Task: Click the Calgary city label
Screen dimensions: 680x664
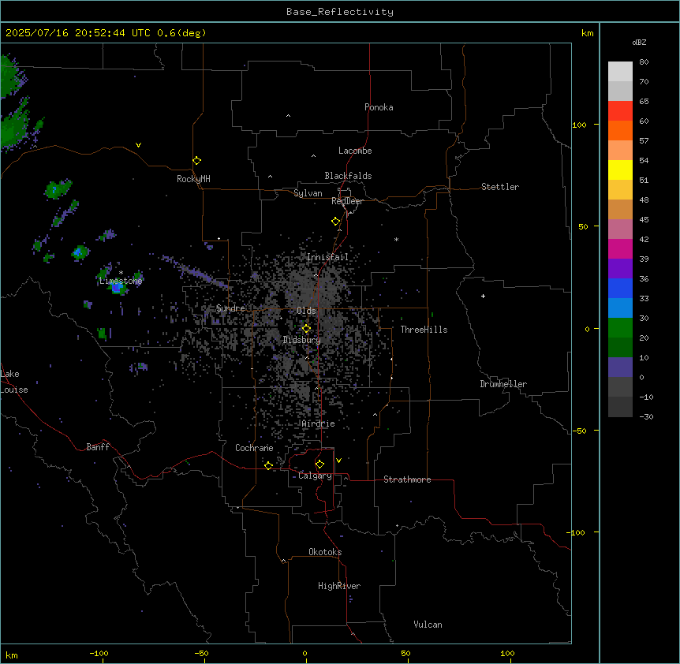Action: (315, 476)
